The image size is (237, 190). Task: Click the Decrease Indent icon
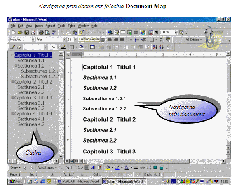(x=143, y=40)
